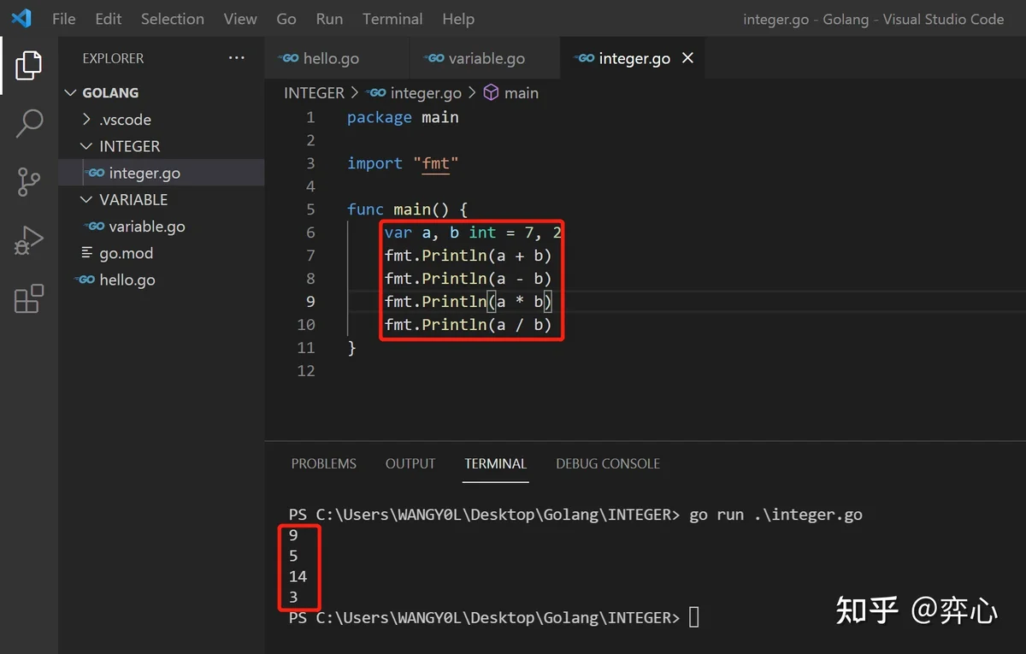Click integer.go in the breadcrumb path

[x=426, y=92]
